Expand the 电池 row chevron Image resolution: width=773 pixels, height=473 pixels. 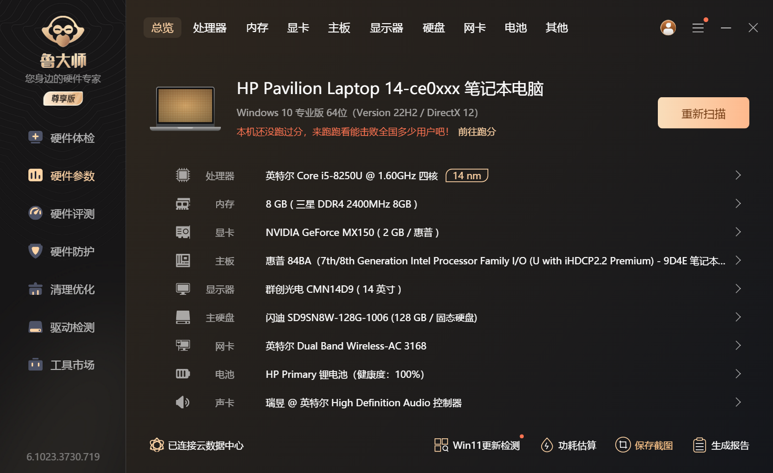coord(738,374)
